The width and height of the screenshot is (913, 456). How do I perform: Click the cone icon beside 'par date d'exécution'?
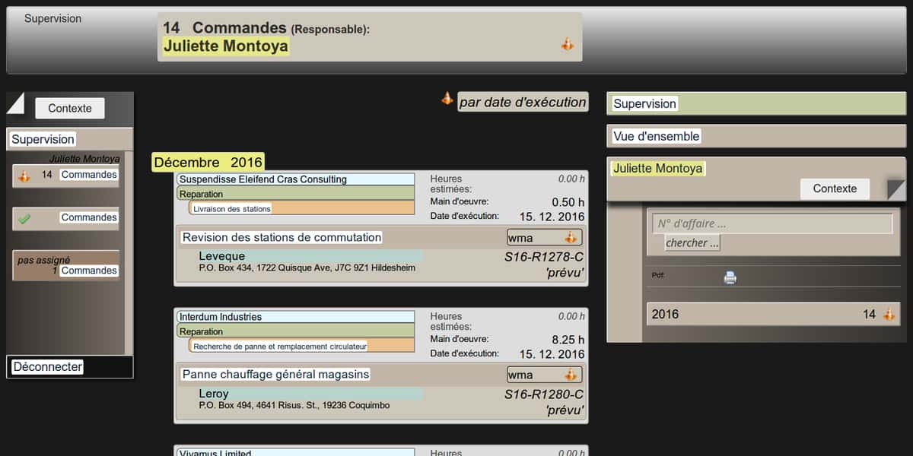coord(447,99)
